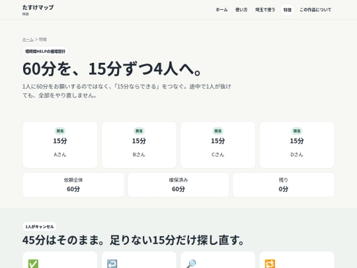Click the green badge on Cさん card

[x=218, y=131]
